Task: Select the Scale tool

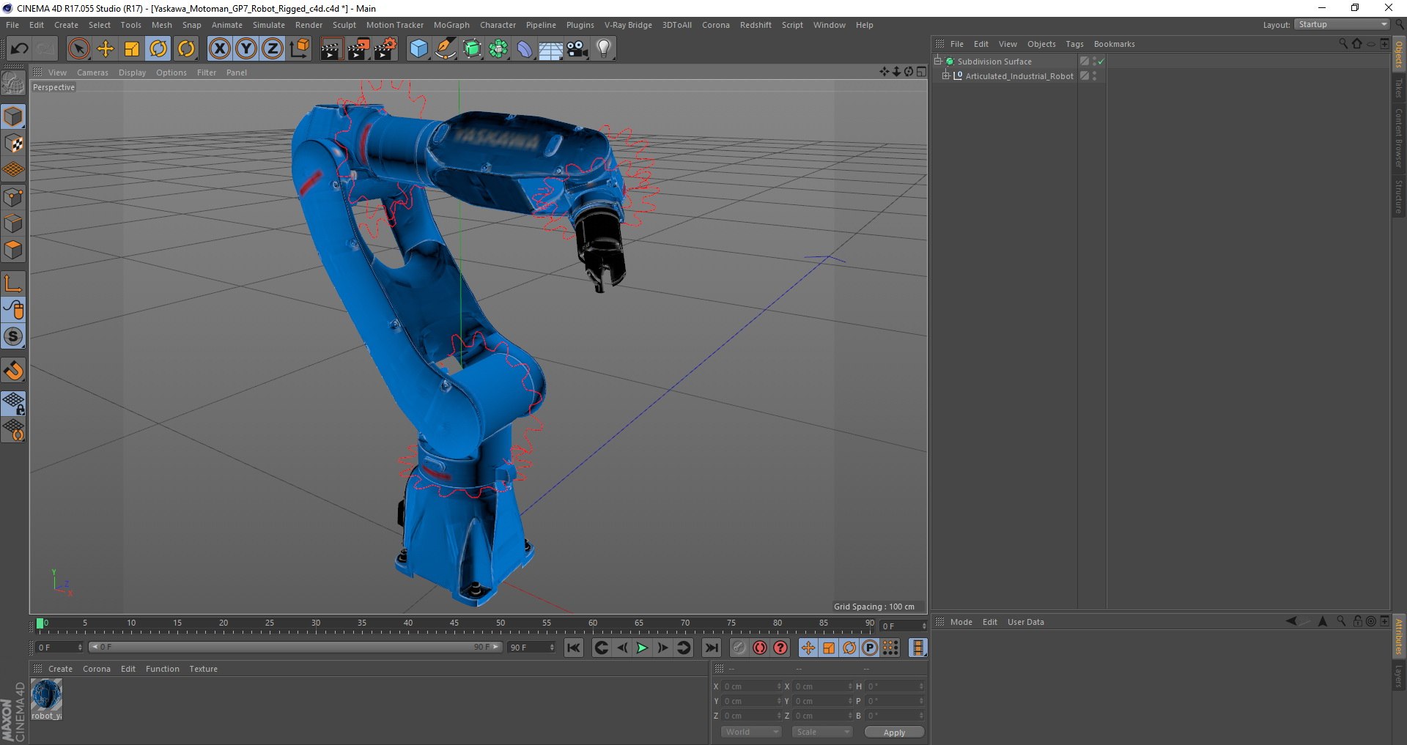Action: [x=132, y=49]
